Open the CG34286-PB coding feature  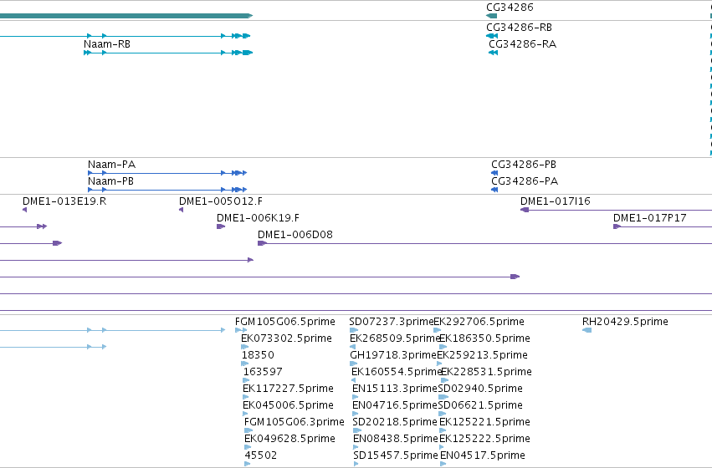[494, 173]
